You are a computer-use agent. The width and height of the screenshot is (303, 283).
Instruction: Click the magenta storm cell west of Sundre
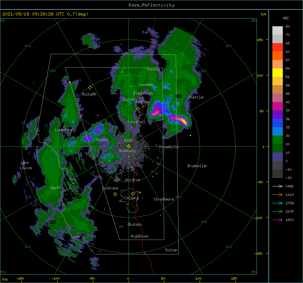(x=88, y=139)
